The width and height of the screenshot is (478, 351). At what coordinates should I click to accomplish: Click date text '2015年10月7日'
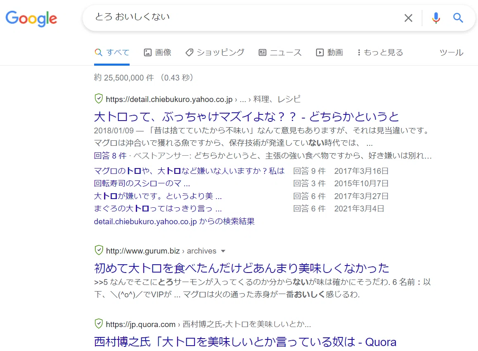click(x=361, y=184)
